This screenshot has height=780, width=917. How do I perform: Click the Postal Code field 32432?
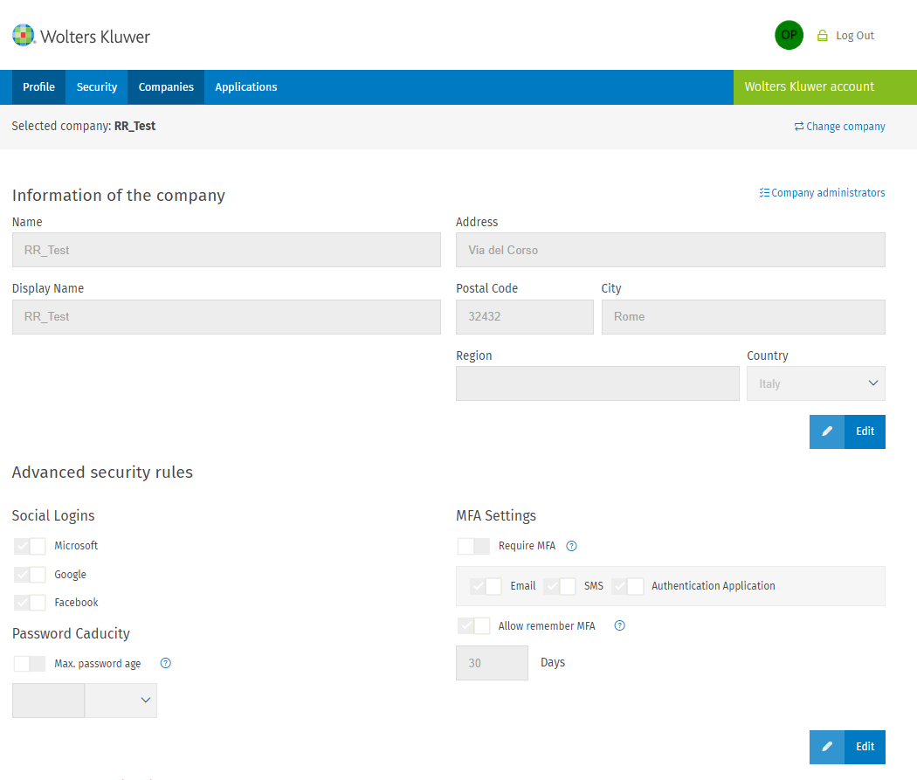tap(525, 317)
